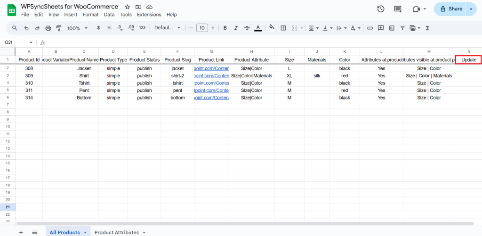482x236 pixels.
Task: Print the spreadsheet
Action: tap(48, 28)
